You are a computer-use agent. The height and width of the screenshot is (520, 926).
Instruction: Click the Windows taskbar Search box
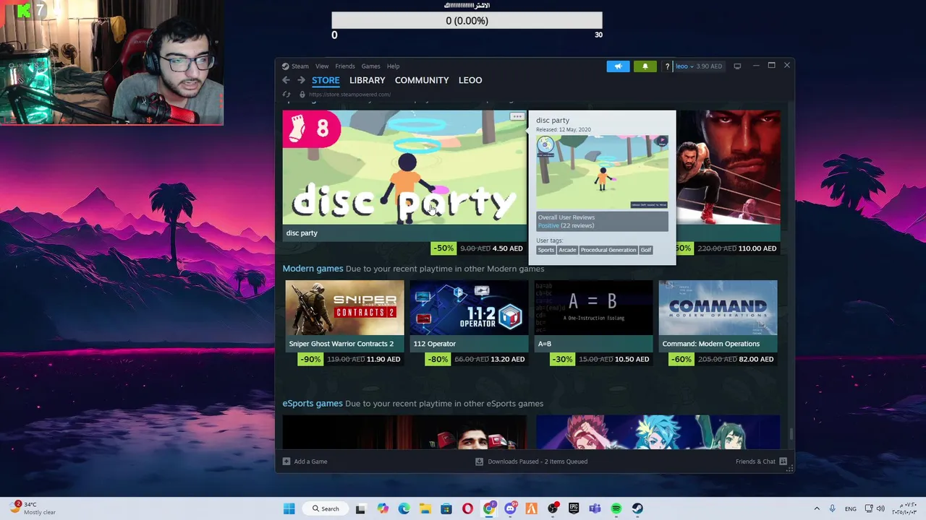click(x=325, y=508)
